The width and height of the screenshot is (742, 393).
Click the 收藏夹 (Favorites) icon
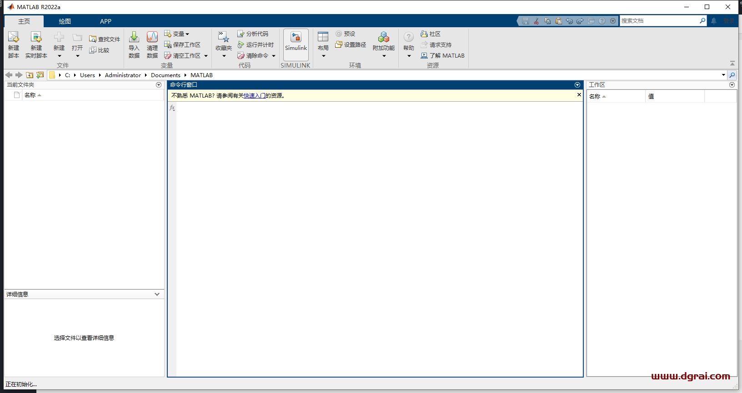click(224, 37)
